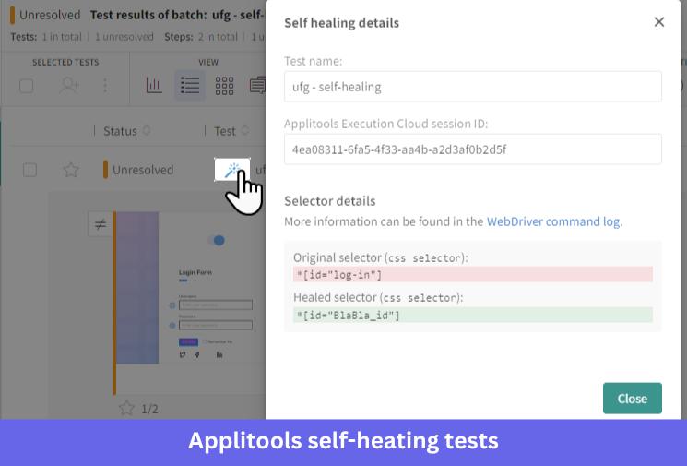This screenshot has height=466, width=687.
Task: Switch to the bar chart view
Action: pyautogui.click(x=154, y=85)
